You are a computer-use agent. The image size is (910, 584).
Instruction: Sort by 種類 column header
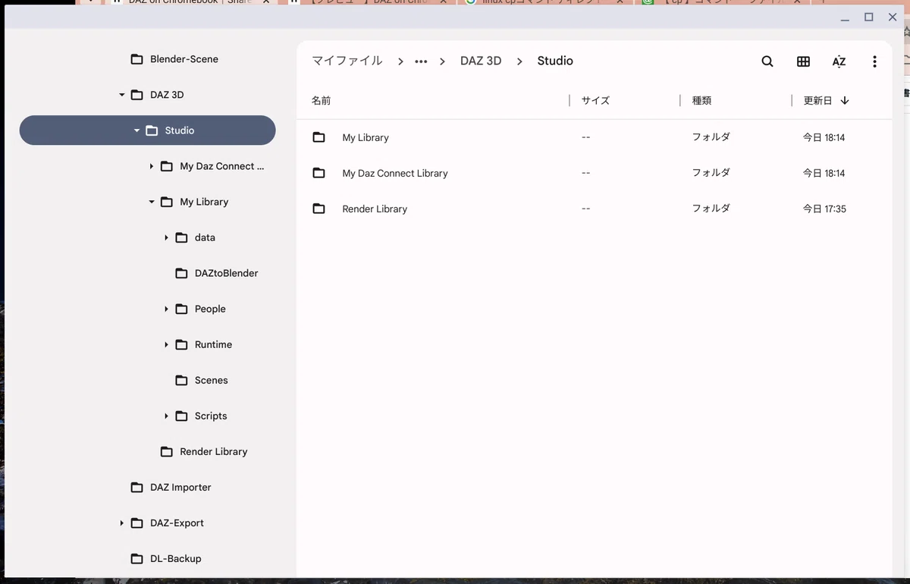tap(701, 100)
